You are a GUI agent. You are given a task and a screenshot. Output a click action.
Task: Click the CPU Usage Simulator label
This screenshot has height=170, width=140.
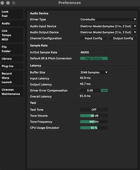45,128
